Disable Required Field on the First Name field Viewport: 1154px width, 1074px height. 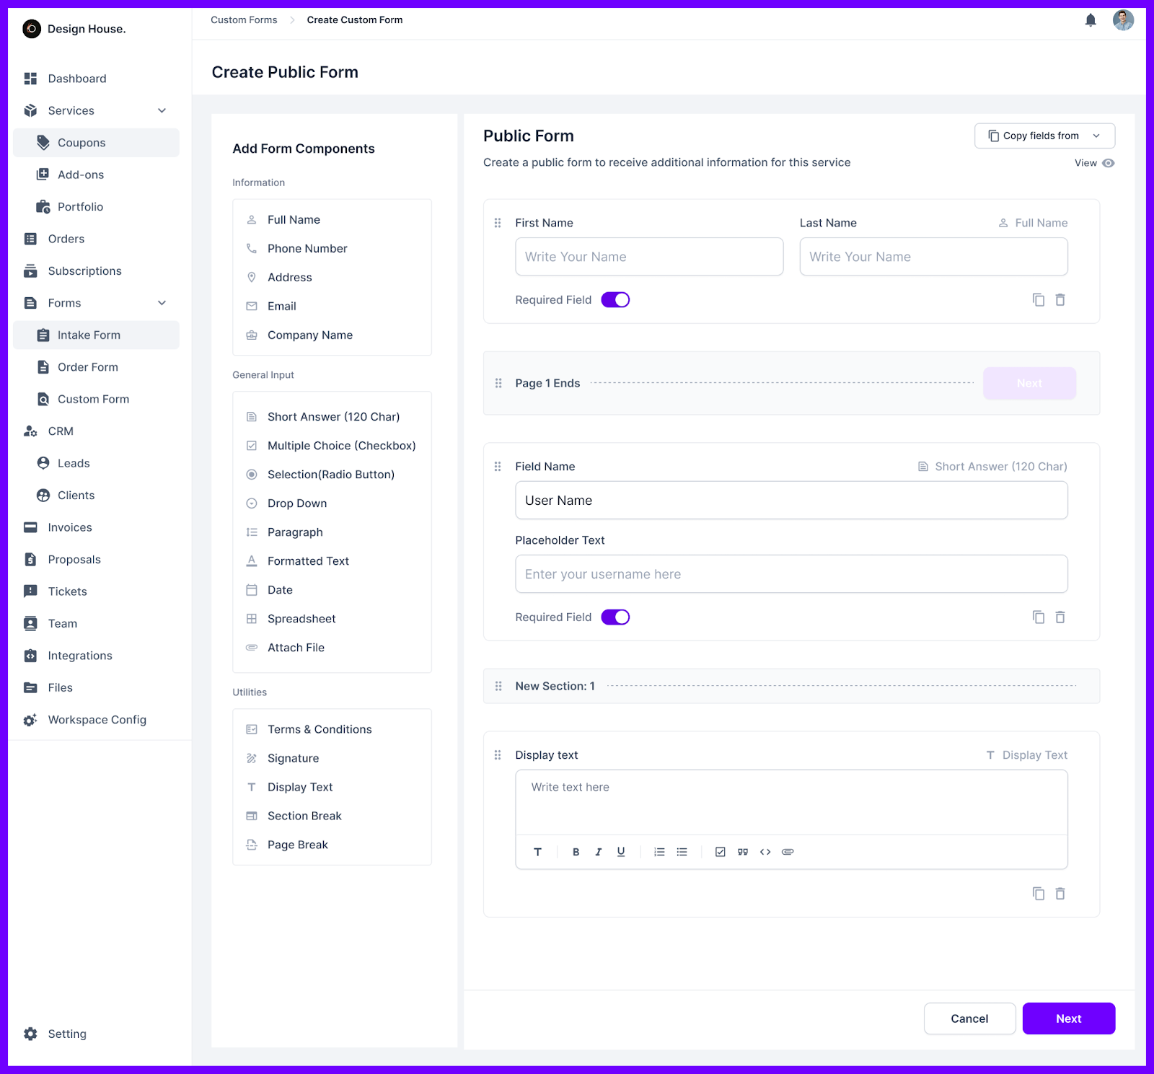615,299
